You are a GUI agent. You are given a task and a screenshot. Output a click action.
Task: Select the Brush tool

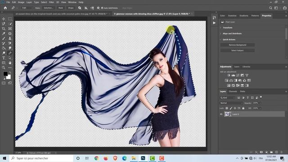(x=4, y=38)
